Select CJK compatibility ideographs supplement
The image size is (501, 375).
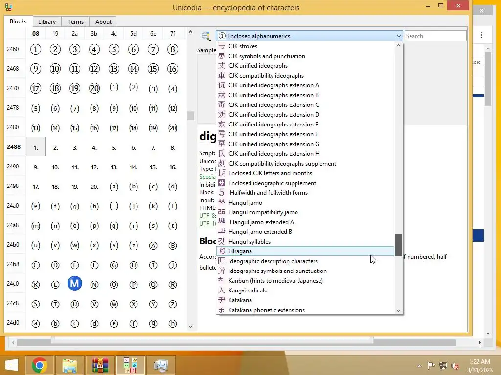point(305,164)
